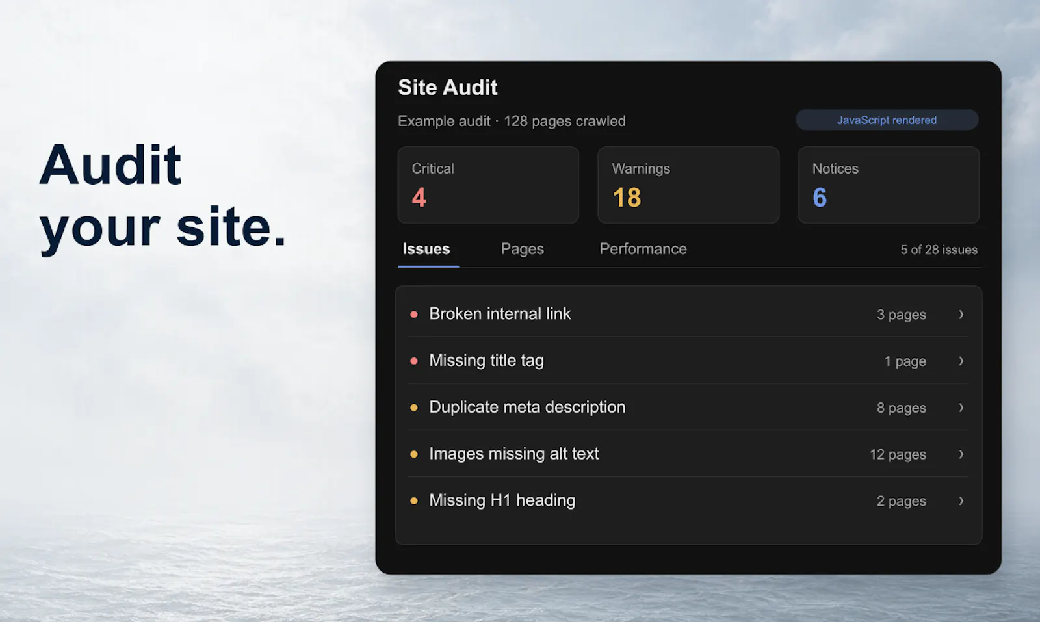Click the JavaScript rendered badge
The width and height of the screenshot is (1040, 622).
[887, 120]
